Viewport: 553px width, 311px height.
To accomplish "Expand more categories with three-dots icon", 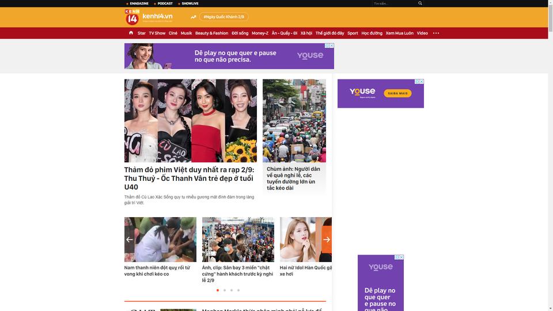I will (x=436, y=33).
